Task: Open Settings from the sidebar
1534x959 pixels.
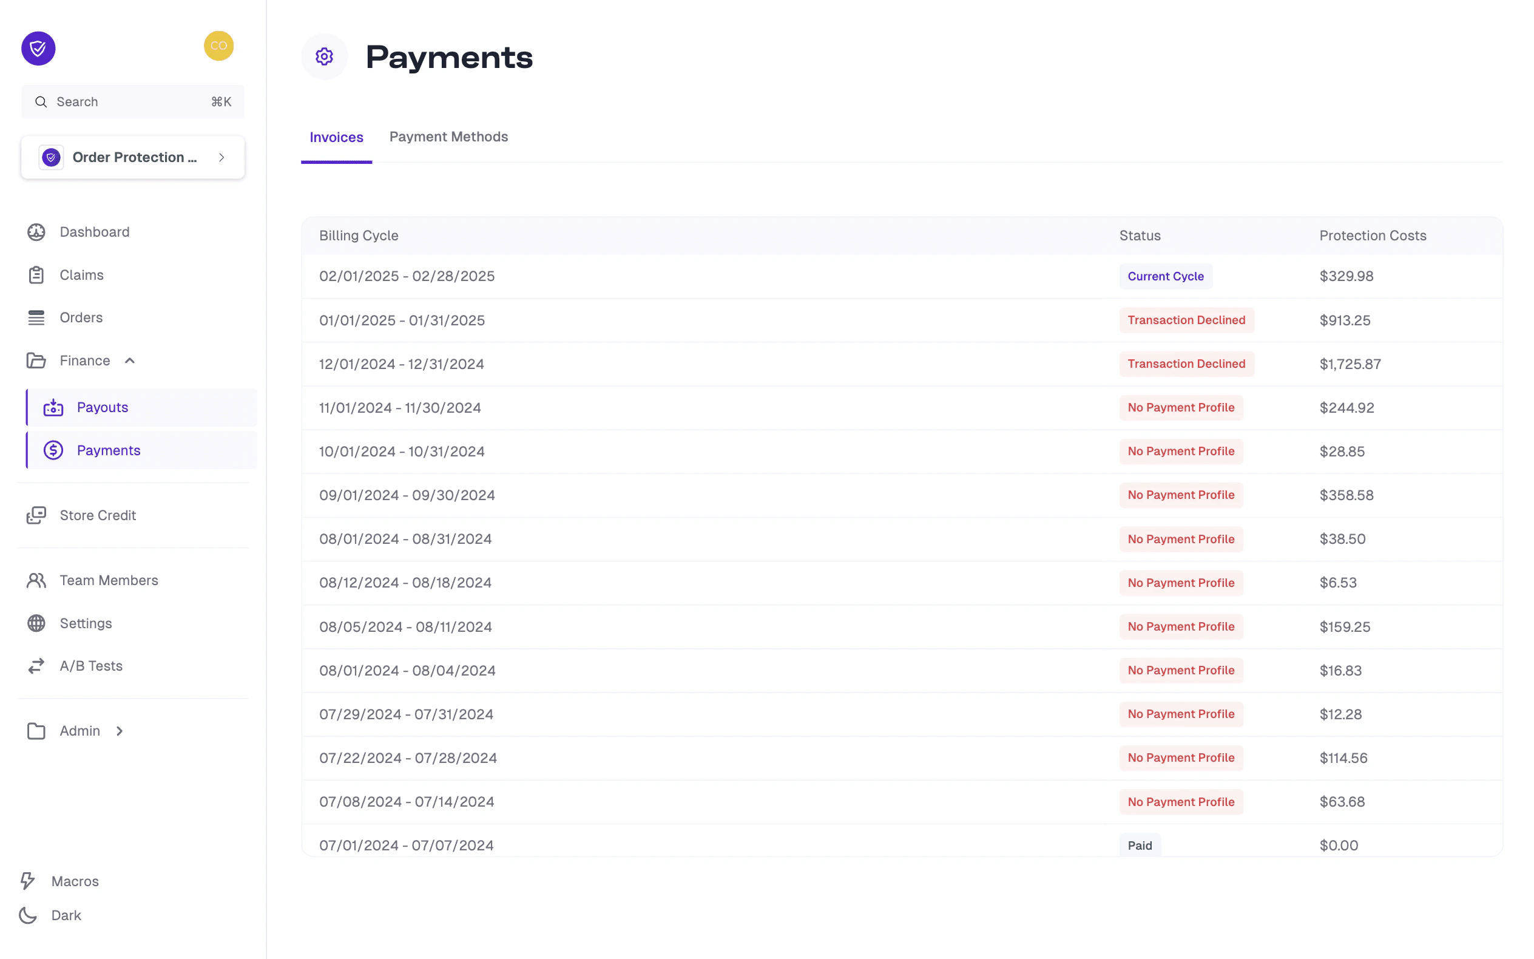Action: click(x=86, y=623)
